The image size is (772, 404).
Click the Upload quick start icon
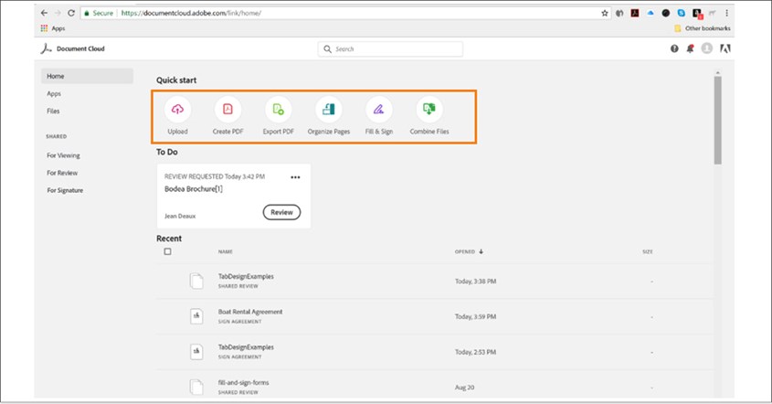tap(178, 110)
